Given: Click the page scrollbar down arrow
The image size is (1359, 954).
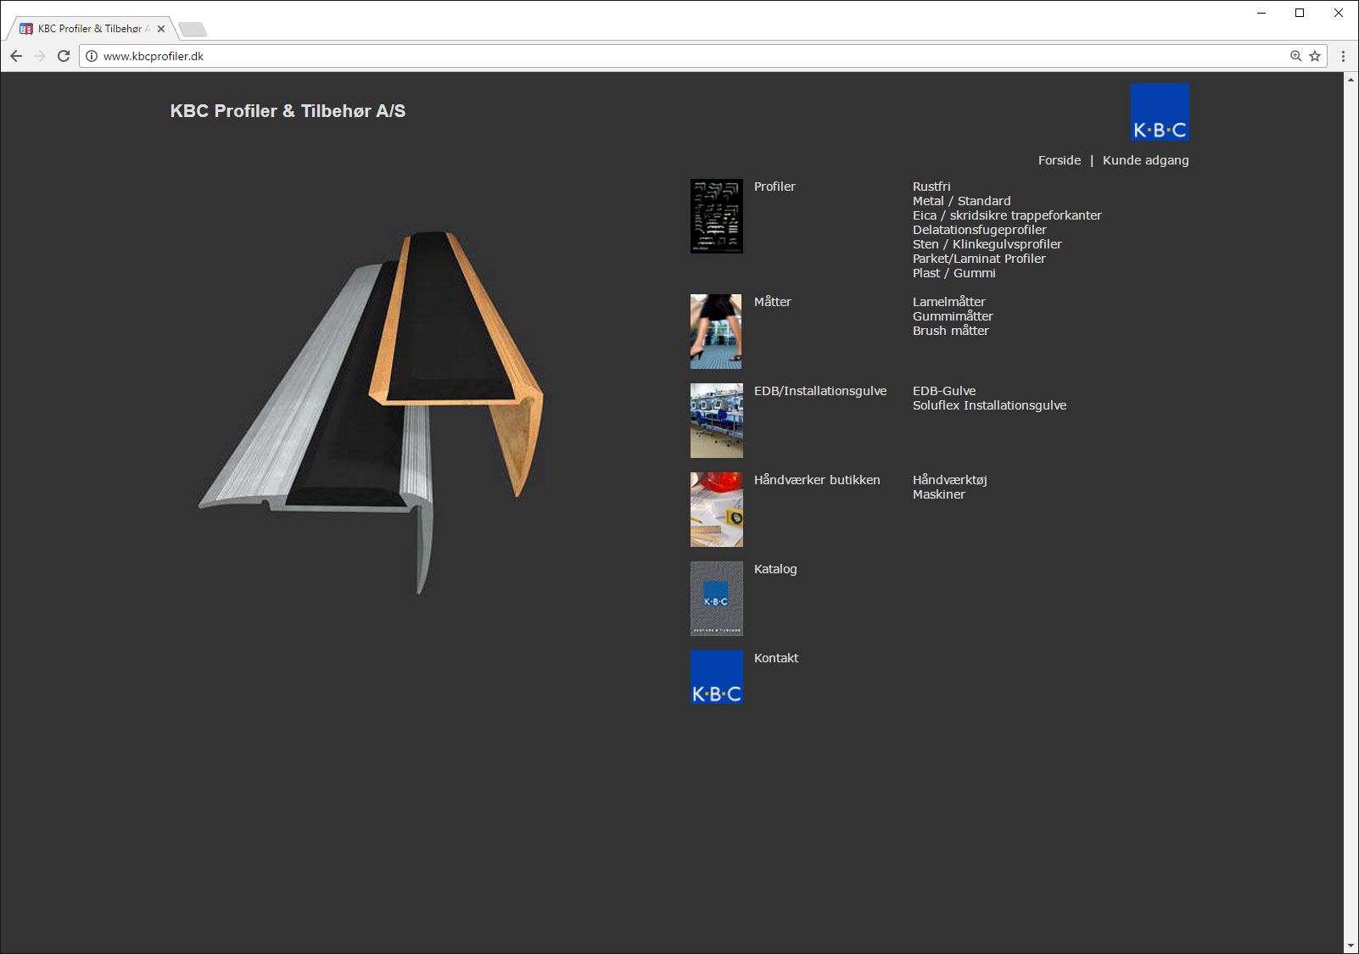Looking at the screenshot, I should (x=1351, y=946).
